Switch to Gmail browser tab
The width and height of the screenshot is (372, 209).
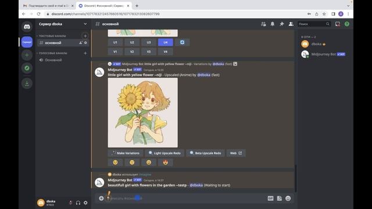point(48,6)
